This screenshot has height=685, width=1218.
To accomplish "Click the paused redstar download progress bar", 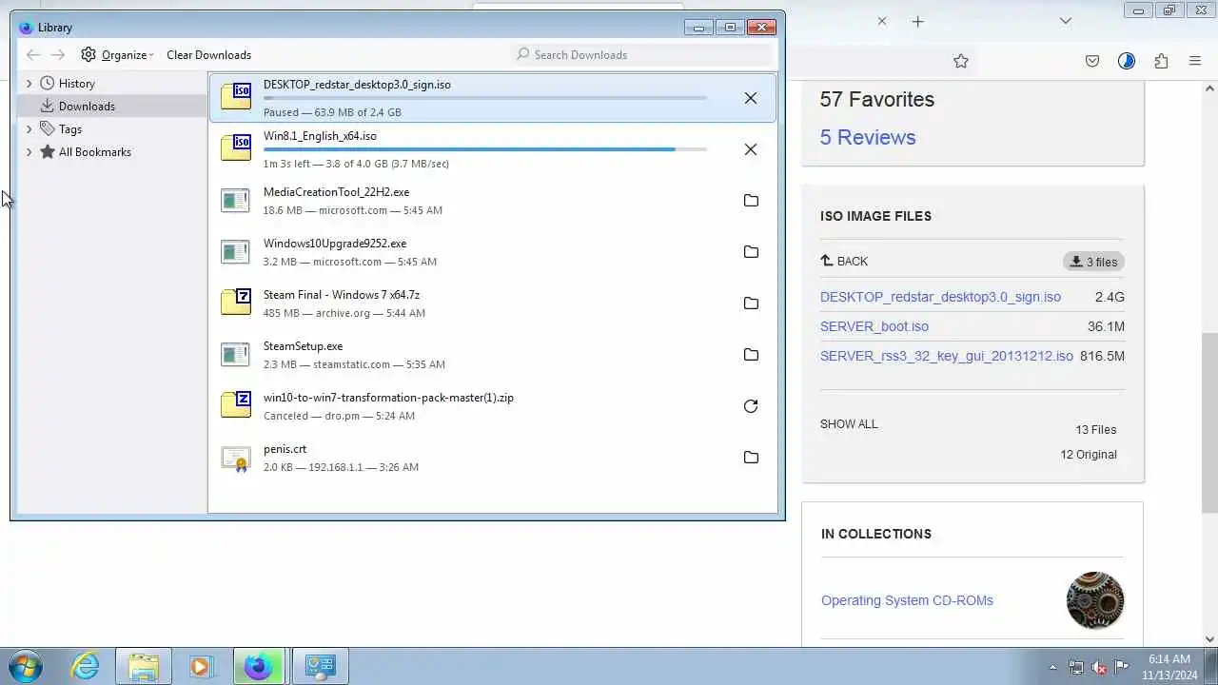I will 484,98.
